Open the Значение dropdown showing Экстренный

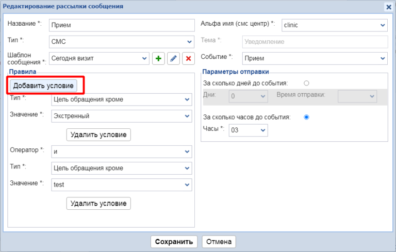click(x=122, y=116)
